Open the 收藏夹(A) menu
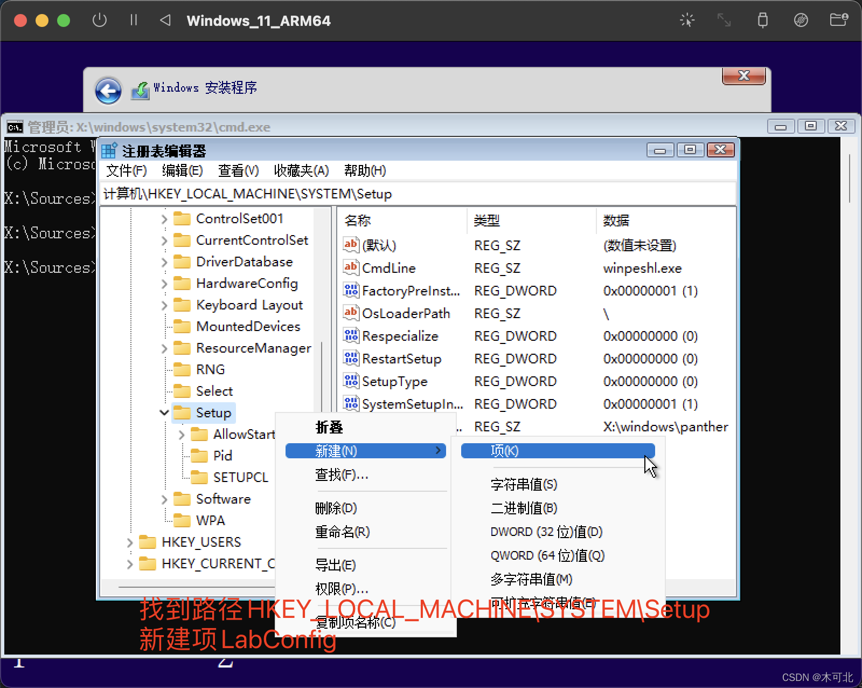Viewport: 862px width, 688px height. [x=302, y=170]
